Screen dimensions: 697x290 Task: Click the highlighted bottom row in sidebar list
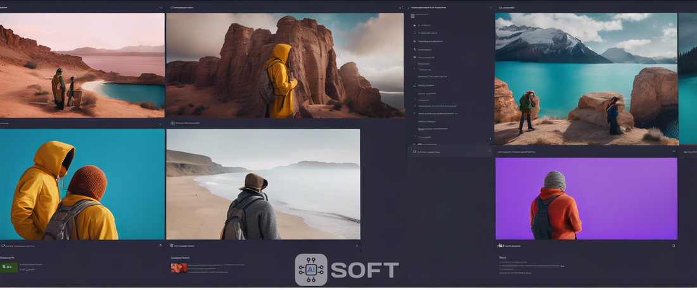point(450,151)
